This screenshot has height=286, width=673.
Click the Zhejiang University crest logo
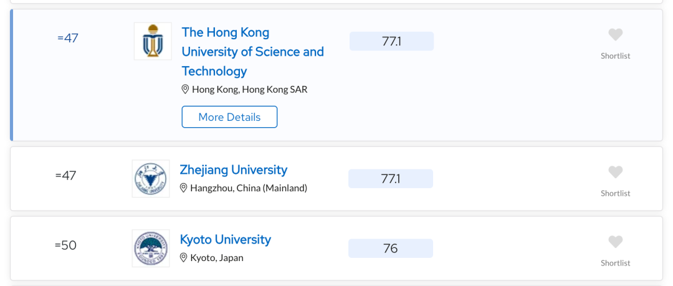click(151, 179)
